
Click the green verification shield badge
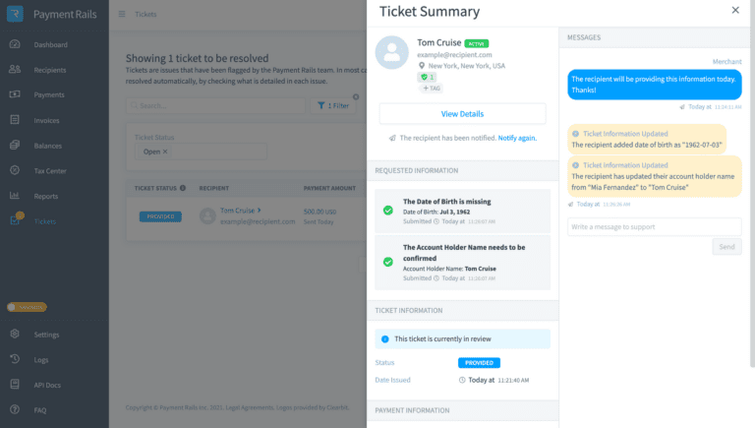pos(426,77)
